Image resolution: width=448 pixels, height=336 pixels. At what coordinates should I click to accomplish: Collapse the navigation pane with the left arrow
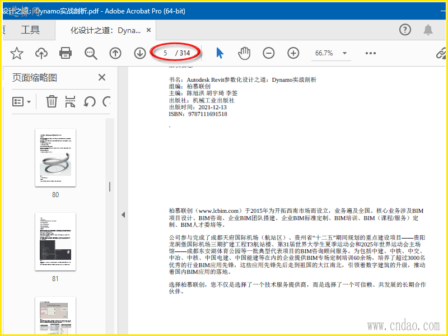coord(123,214)
